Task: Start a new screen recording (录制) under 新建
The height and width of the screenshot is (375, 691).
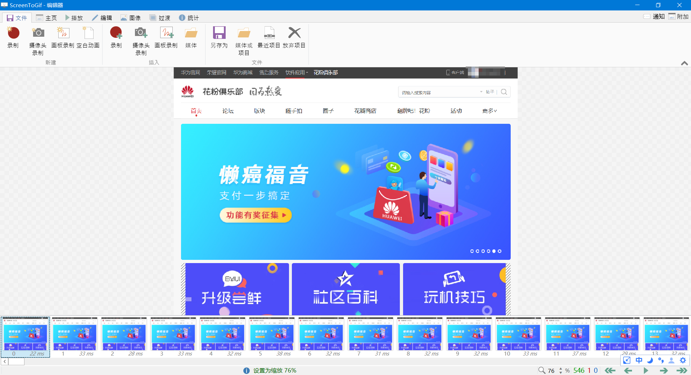Action: pyautogui.click(x=13, y=37)
